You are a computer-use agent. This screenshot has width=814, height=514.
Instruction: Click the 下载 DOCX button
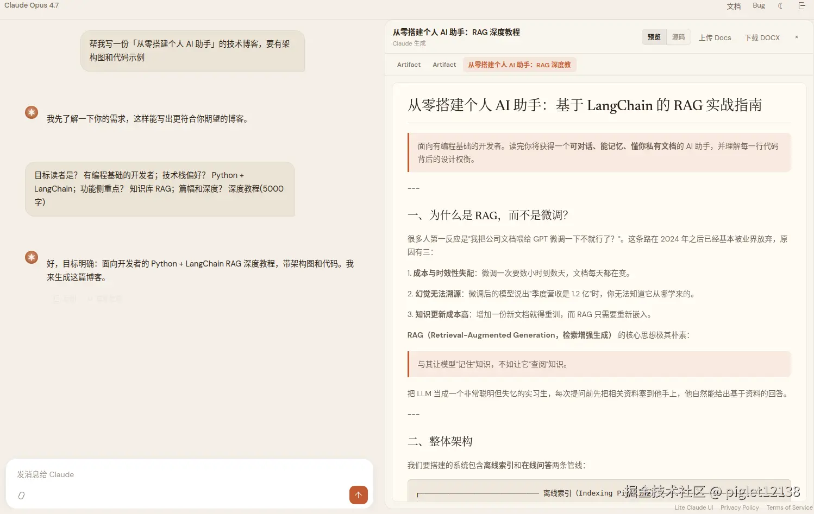(x=762, y=37)
